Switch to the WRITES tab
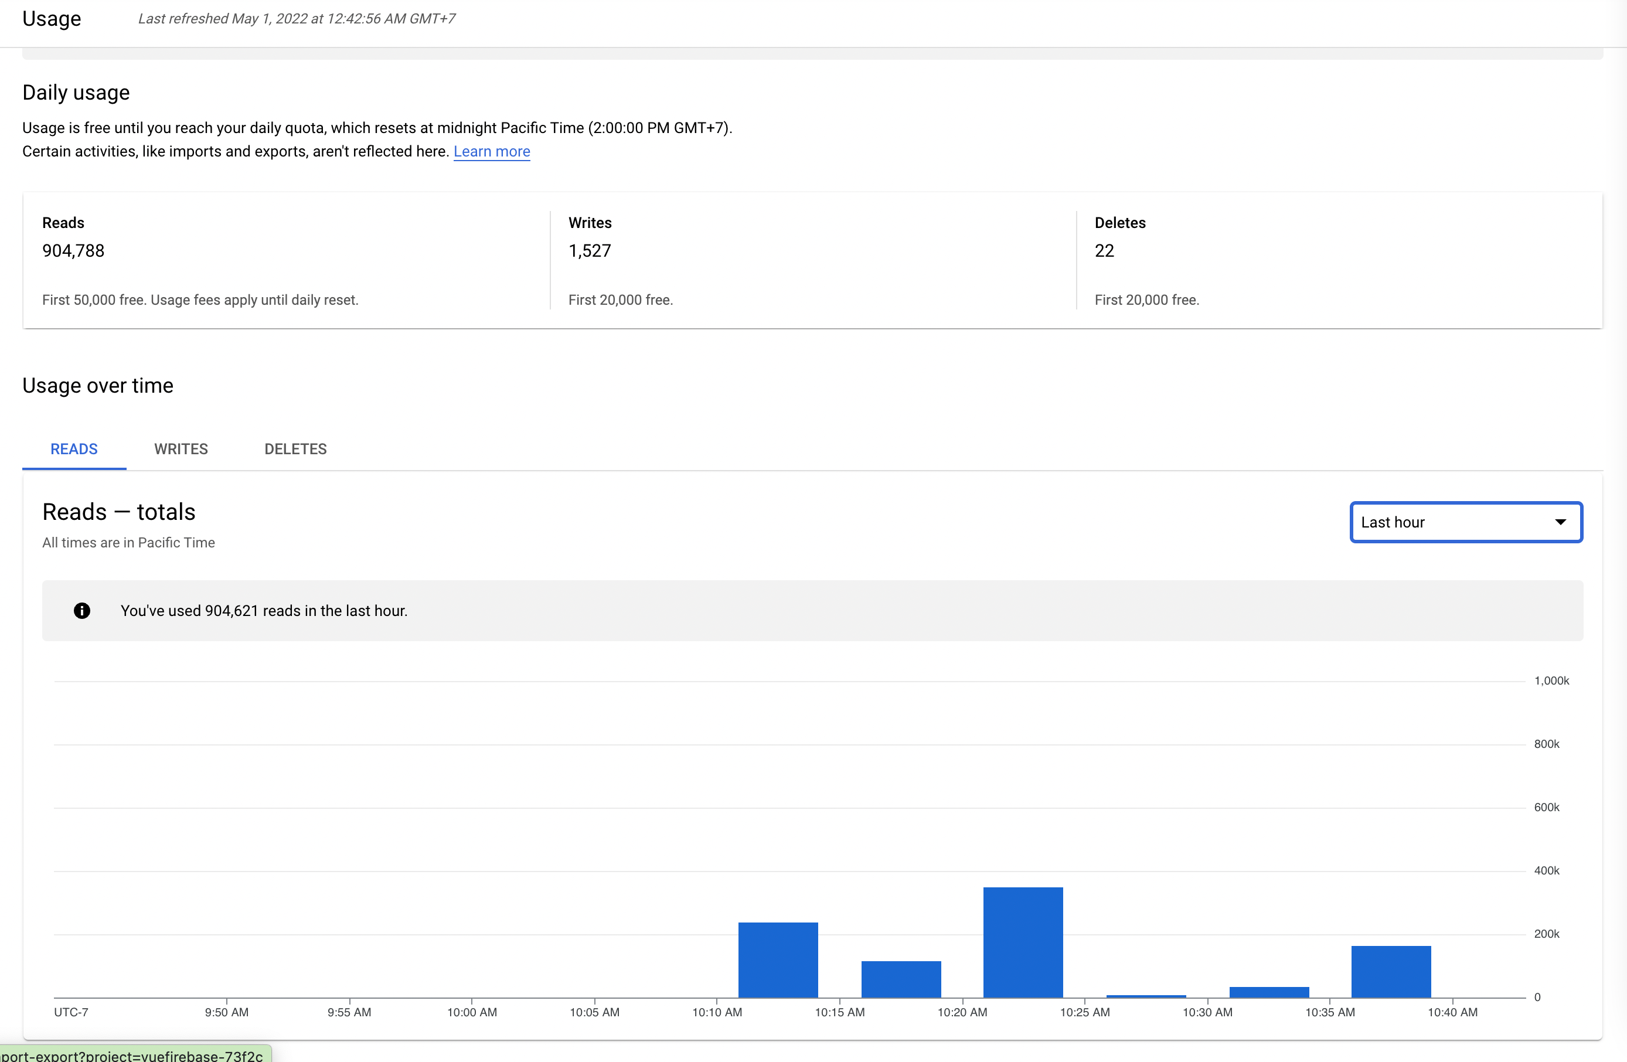This screenshot has height=1062, width=1627. tap(181, 449)
